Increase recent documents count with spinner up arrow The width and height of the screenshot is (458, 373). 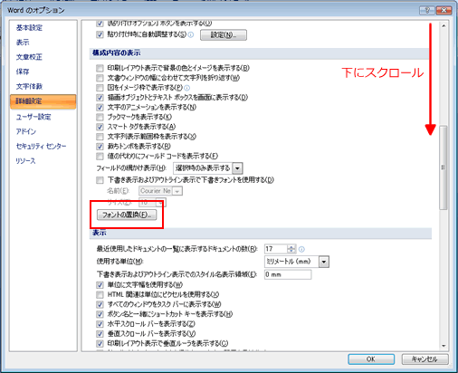291,247
